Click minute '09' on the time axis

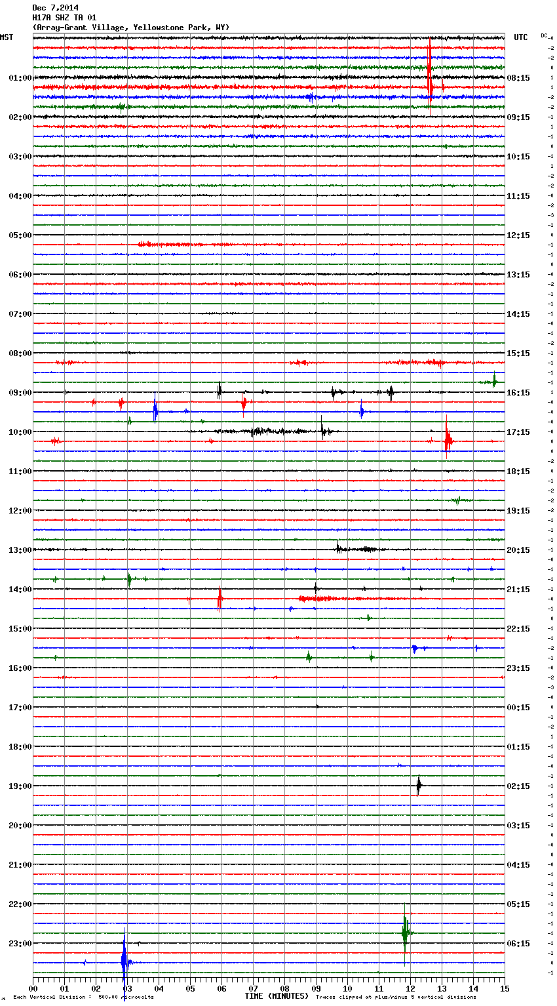point(316,988)
